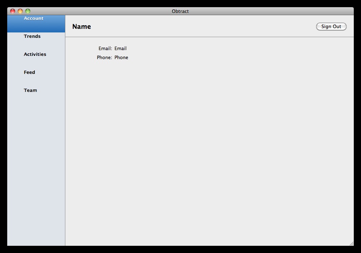
Task: Click the window resize grip in the corner
Action: point(352,244)
